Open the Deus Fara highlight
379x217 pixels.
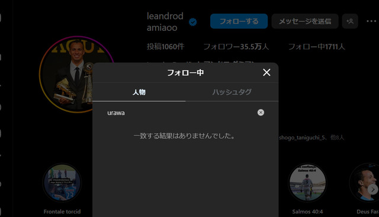[365, 183]
